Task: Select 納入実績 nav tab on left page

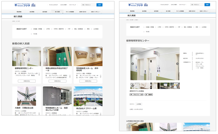Action: [57, 12]
